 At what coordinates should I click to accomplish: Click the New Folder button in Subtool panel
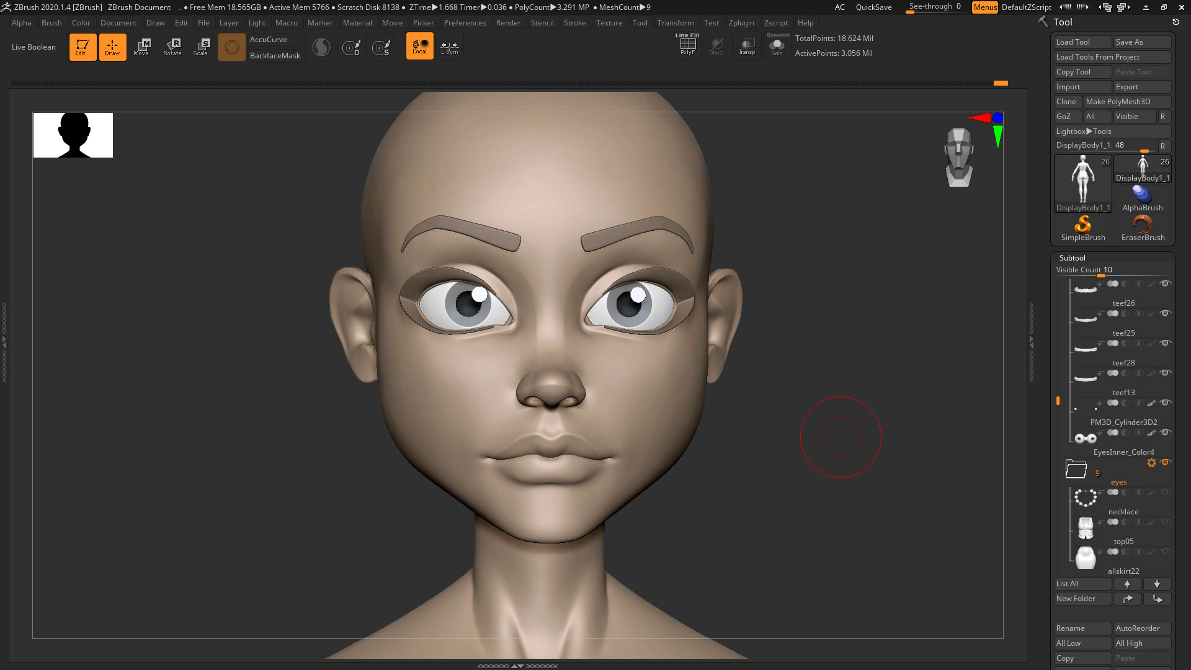(x=1082, y=598)
